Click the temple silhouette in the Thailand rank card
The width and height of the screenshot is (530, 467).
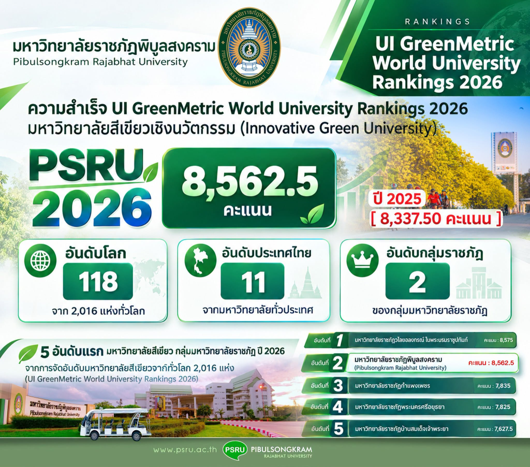coord(305,283)
